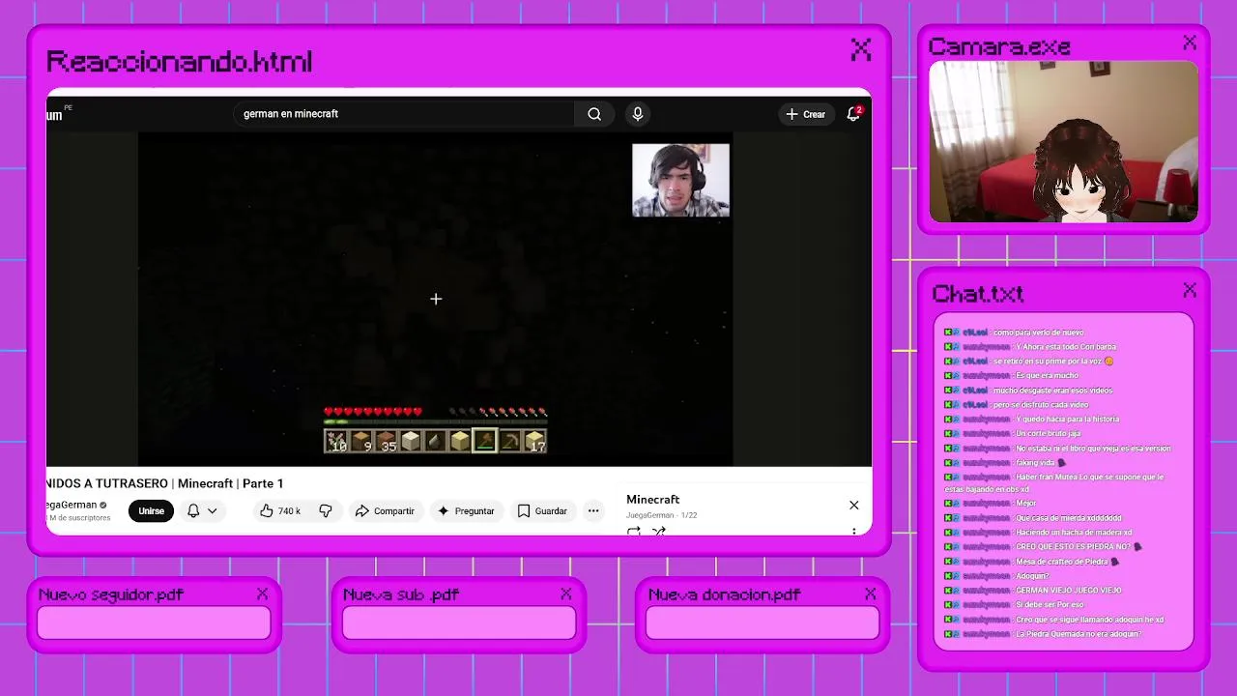Viewport: 1237px width, 696px height.
Task: Close the Reaccionando.html window
Action: pos(861,49)
